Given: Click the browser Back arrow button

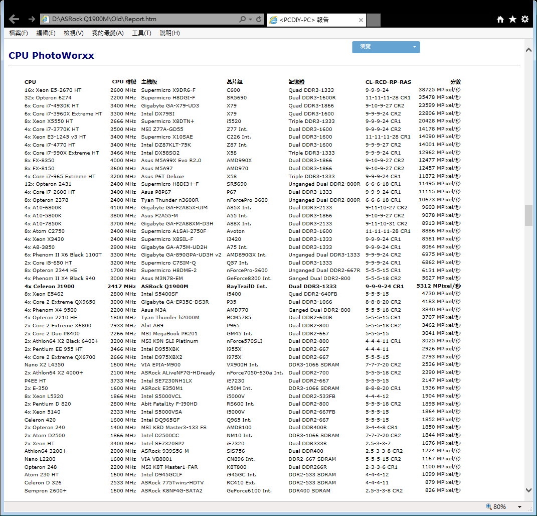Looking at the screenshot, I should coord(14,19).
